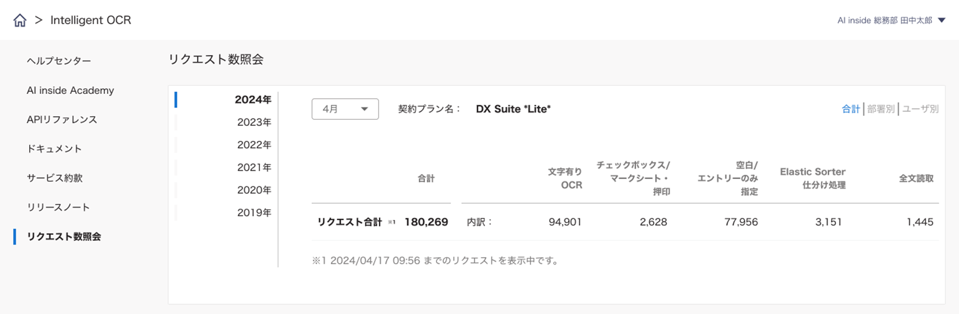This screenshot has width=959, height=314.
Task: Open APIリファレンス page
Action: tap(62, 120)
